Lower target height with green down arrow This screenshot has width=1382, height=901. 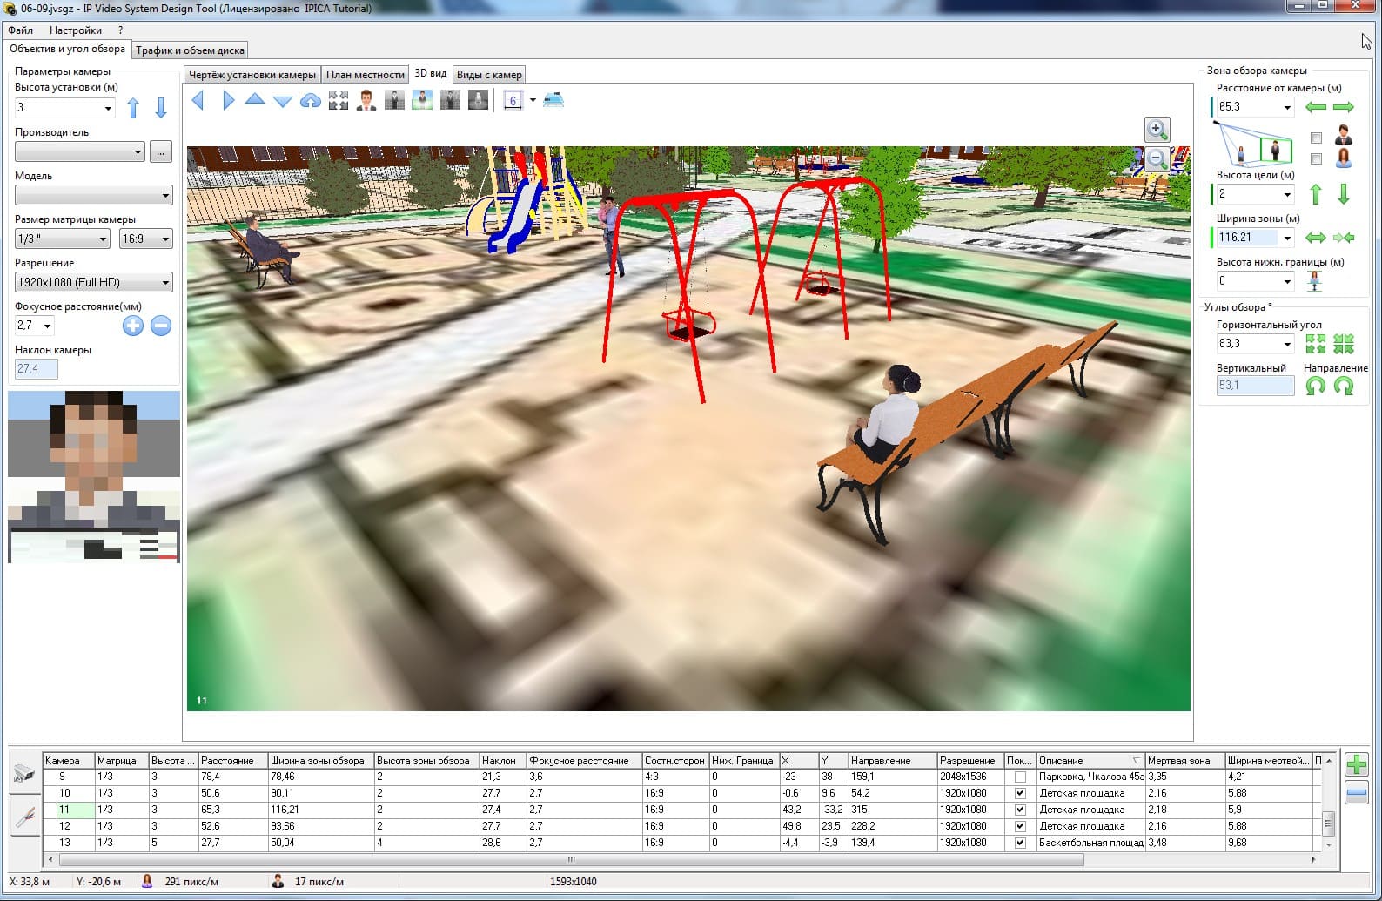tap(1344, 194)
